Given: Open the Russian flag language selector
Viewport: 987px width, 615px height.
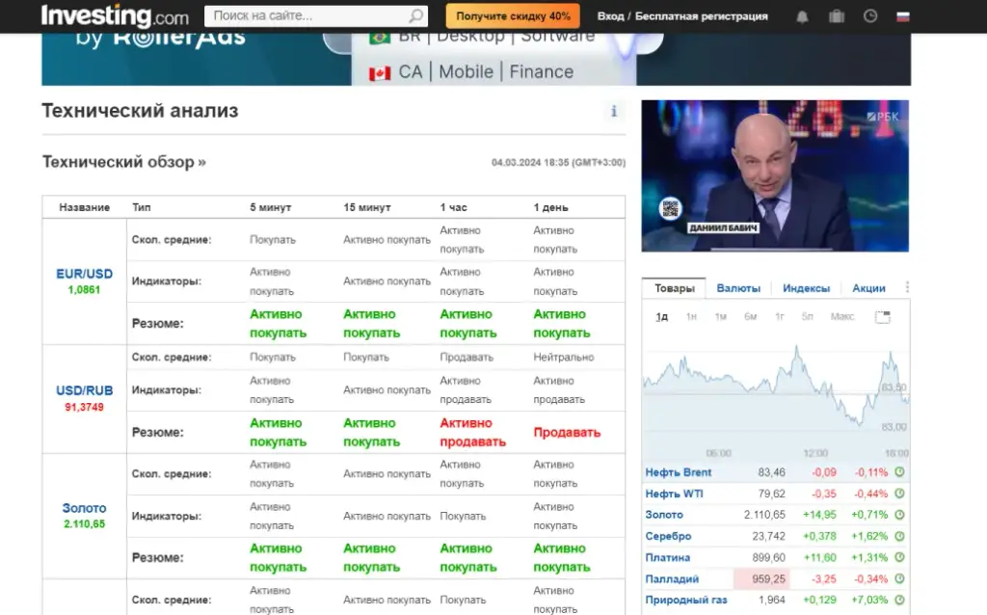Looking at the screenshot, I should click(902, 17).
